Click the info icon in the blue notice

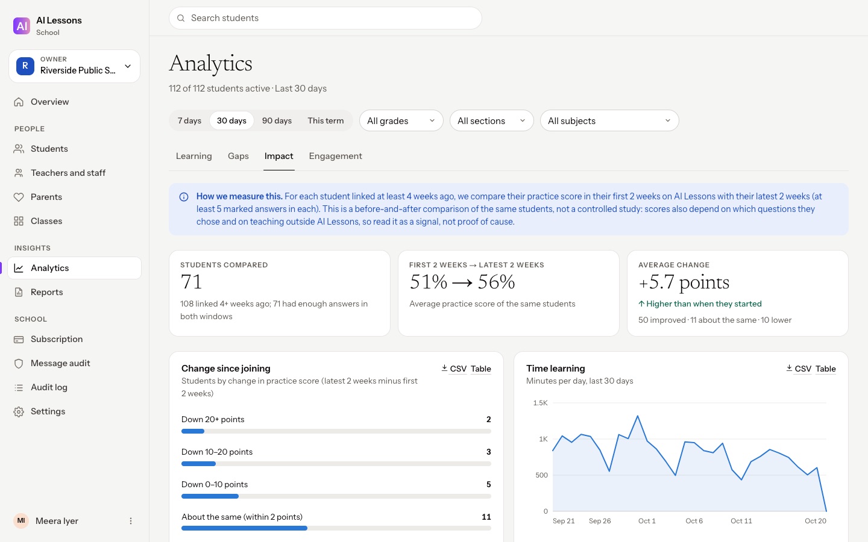184,197
